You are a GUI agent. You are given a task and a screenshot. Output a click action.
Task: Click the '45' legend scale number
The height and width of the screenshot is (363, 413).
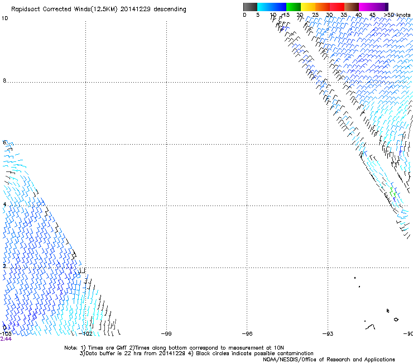tap(372, 15)
